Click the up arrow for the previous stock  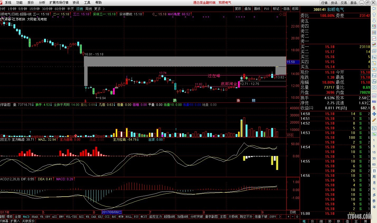374,15
